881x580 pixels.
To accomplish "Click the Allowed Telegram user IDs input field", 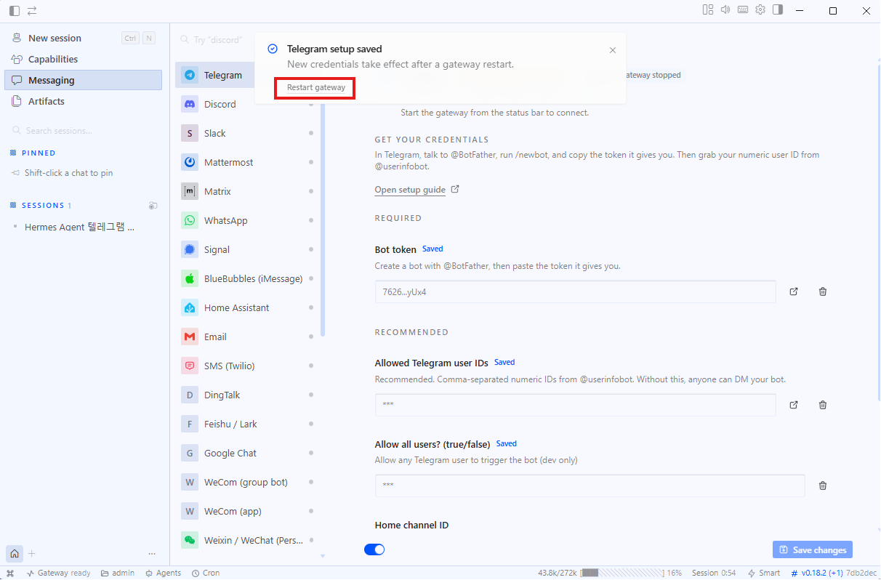I will [x=575, y=405].
